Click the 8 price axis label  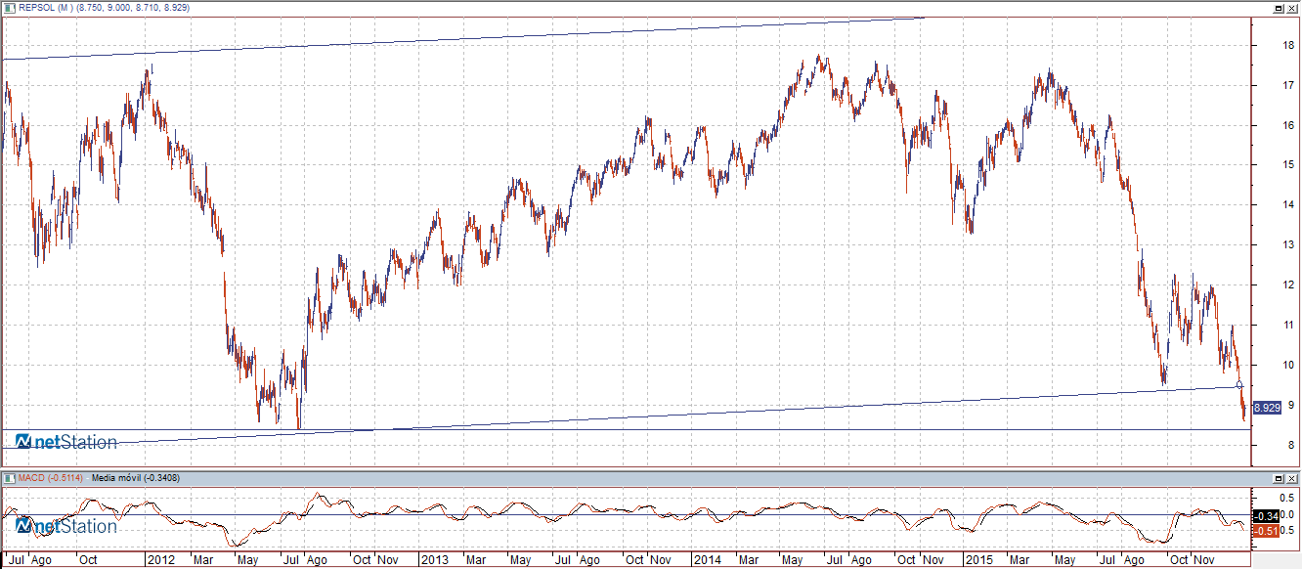[x=1292, y=445]
